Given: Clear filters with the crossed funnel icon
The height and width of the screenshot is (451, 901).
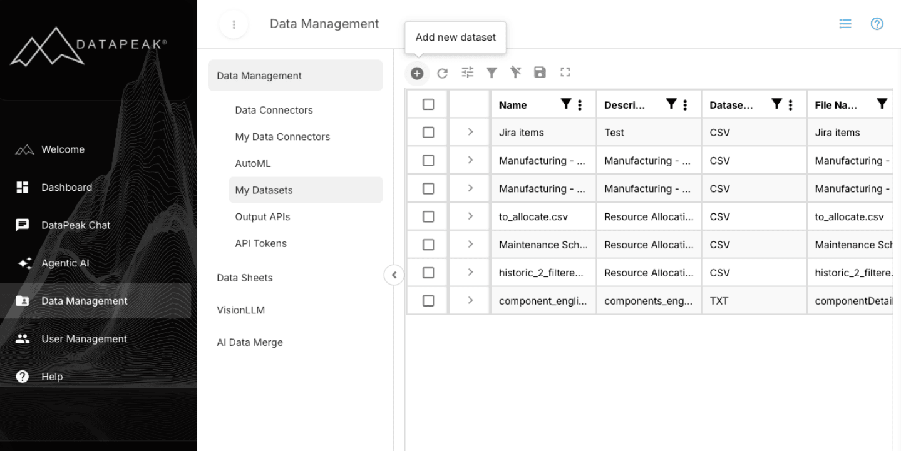Looking at the screenshot, I should coord(515,73).
